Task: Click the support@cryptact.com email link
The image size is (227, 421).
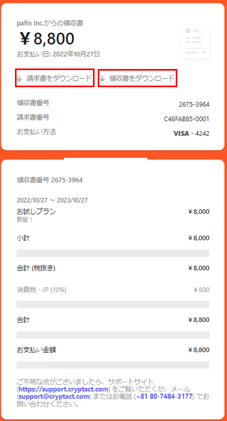Action: click(53, 396)
